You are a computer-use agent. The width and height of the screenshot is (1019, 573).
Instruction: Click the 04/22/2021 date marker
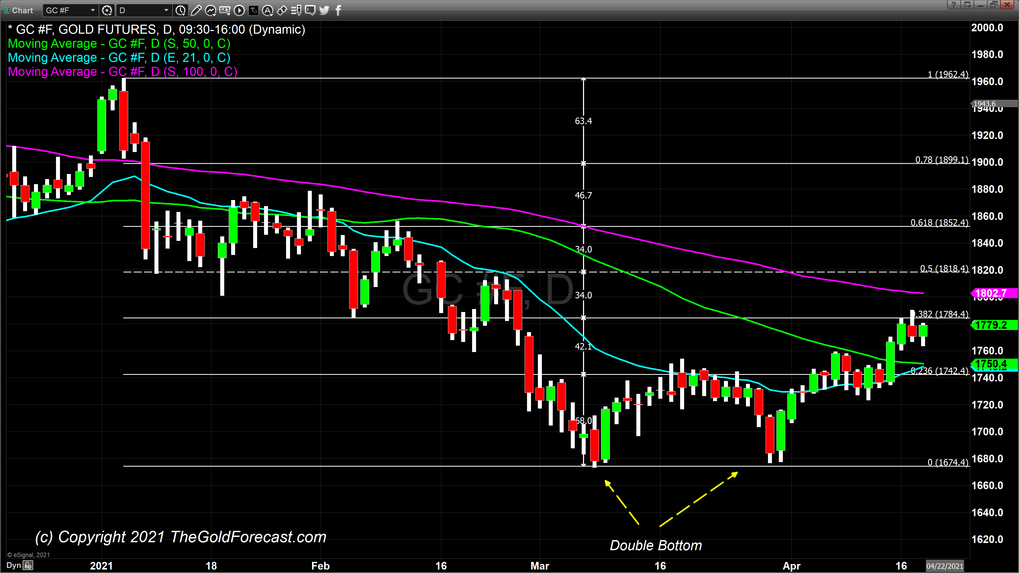point(944,566)
